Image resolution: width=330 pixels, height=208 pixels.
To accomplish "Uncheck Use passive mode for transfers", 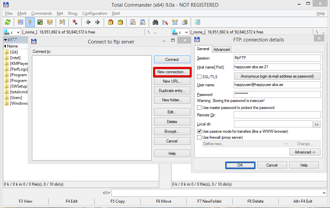I will click(x=199, y=131).
